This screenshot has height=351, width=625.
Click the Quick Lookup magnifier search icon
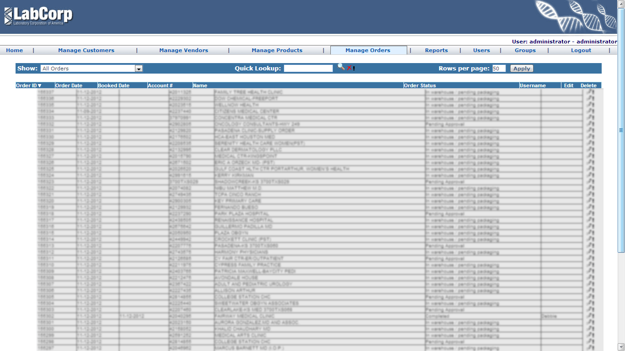[341, 67]
